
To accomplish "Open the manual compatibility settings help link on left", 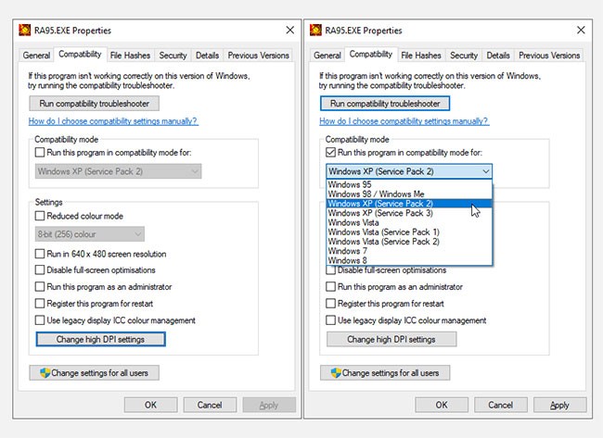I will (113, 121).
